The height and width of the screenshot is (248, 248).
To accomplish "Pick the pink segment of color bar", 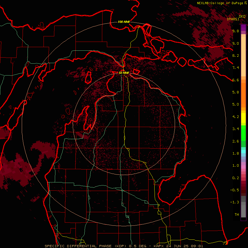I will (x=243, y=167).
